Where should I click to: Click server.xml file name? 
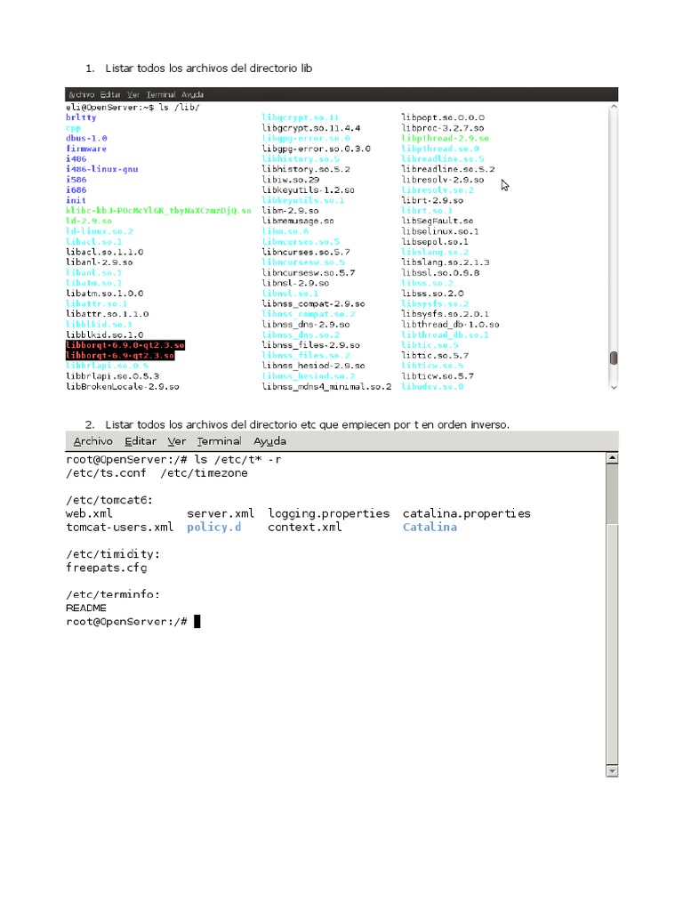click(221, 513)
